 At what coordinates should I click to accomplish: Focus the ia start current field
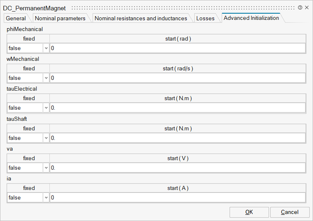(177, 198)
